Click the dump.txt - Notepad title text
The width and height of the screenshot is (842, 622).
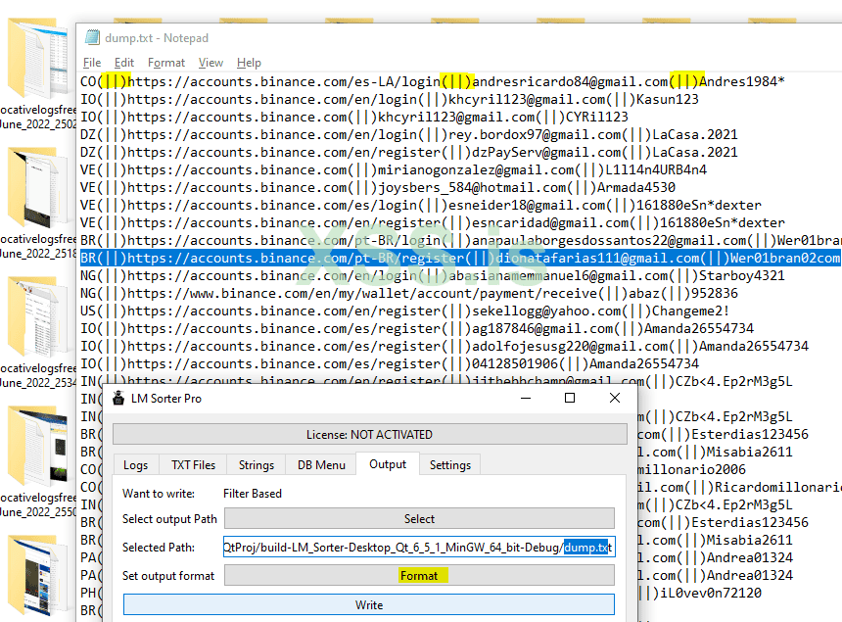(157, 38)
